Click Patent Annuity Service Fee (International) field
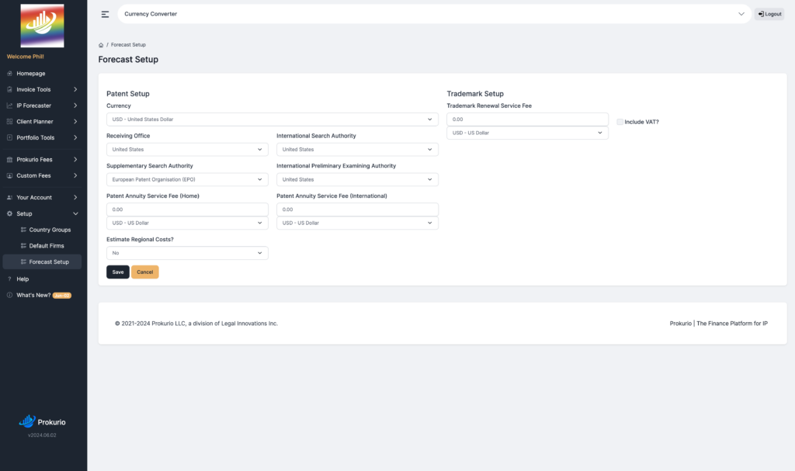Image resolution: width=795 pixels, height=471 pixels. pos(357,210)
